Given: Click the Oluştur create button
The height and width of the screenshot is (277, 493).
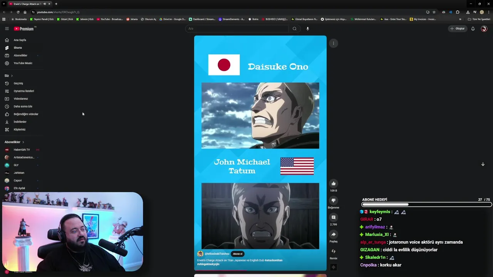Looking at the screenshot, I should [458, 28].
